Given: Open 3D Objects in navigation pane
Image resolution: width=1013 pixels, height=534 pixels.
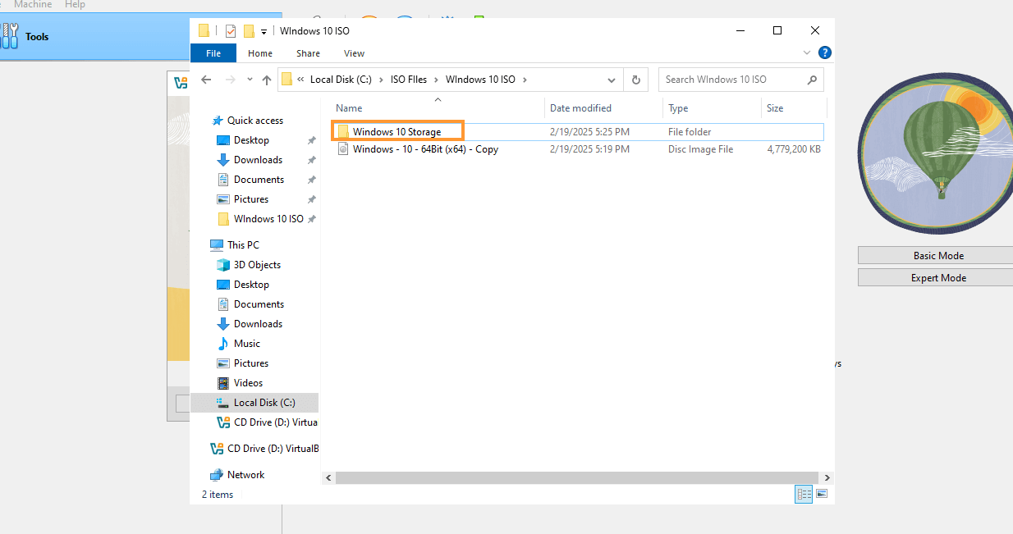Looking at the screenshot, I should [257, 265].
